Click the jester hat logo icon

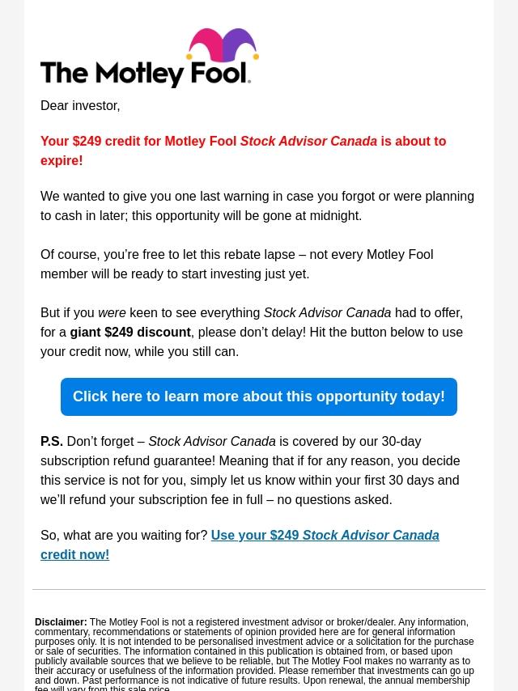pos(222,47)
